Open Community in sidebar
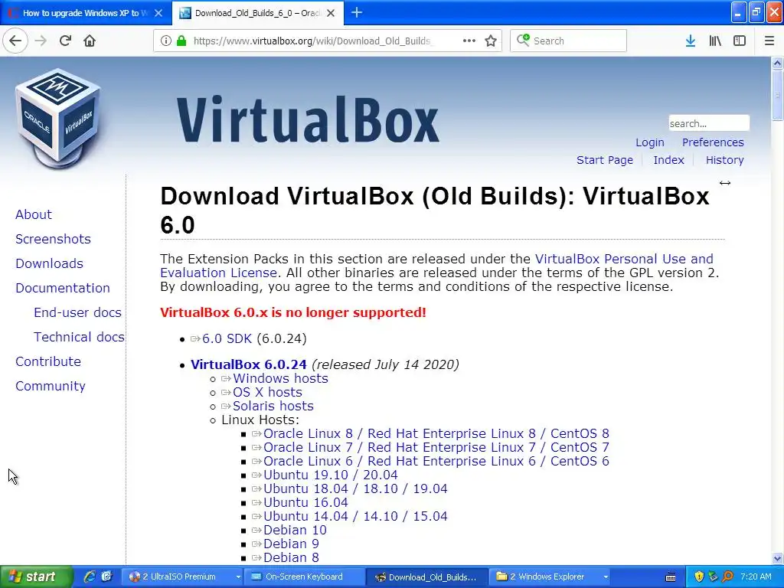784x588 pixels. [x=50, y=386]
